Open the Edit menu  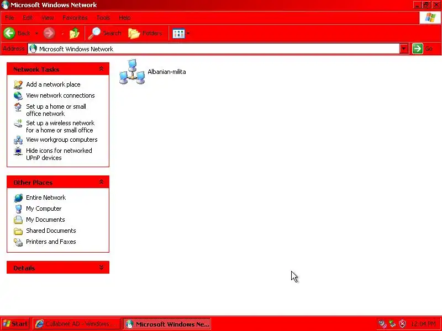point(28,18)
